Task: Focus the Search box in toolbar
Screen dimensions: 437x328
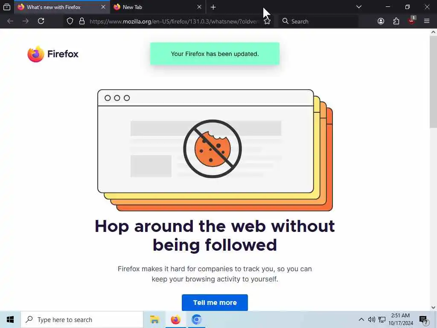Action: click(x=318, y=21)
